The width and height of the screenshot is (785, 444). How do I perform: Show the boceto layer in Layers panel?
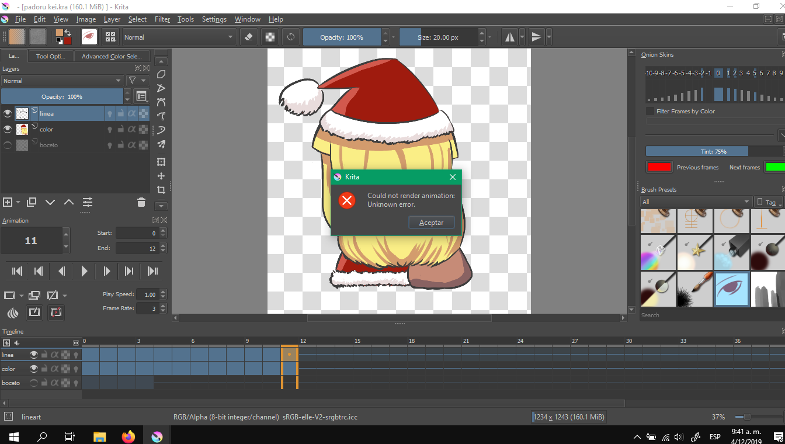[8, 145]
